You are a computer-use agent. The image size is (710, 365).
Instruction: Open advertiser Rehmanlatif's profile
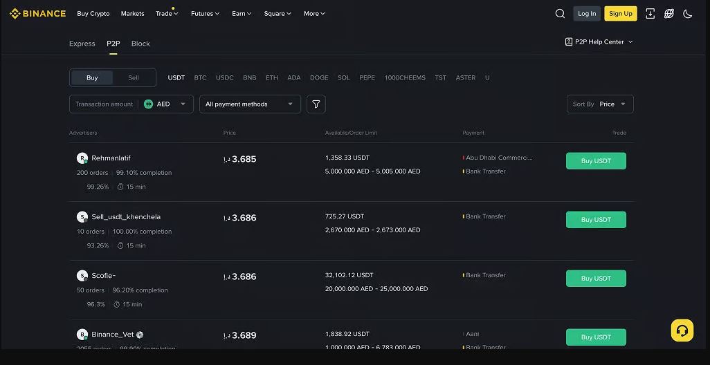[x=111, y=158]
